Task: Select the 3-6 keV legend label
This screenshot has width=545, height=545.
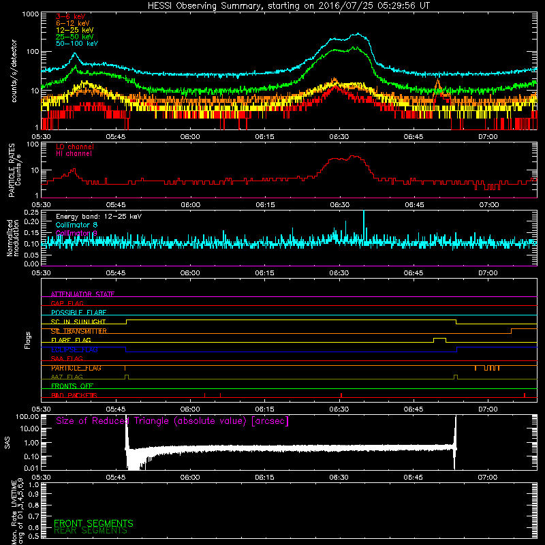Action: coord(70,16)
